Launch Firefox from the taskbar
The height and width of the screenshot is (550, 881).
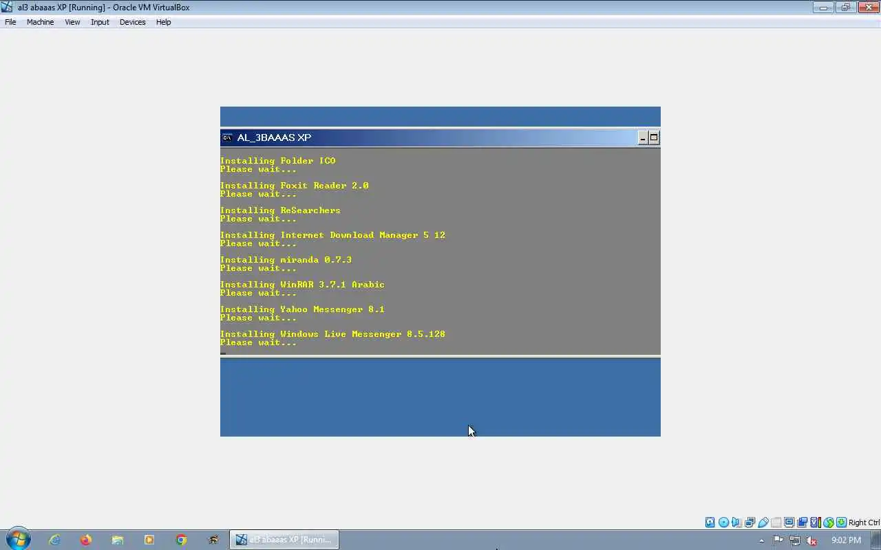86,540
